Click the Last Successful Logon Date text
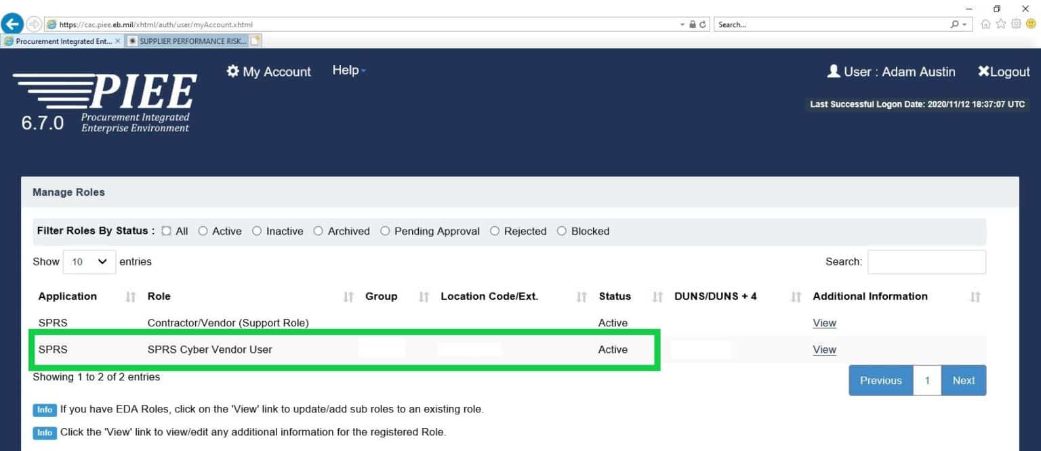This screenshot has width=1041, height=451. click(x=918, y=104)
